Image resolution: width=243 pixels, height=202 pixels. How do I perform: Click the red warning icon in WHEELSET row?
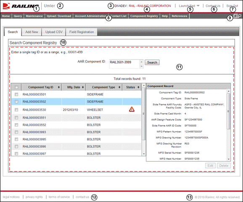point(132,109)
